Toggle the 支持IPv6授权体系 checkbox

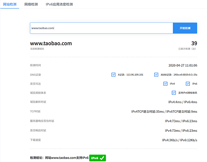pyautogui.click(x=174, y=93)
